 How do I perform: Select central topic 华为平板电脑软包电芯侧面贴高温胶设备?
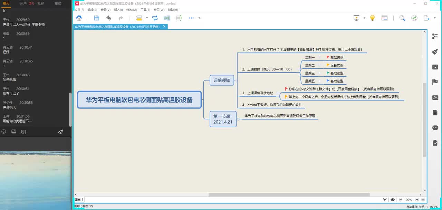point(139,100)
